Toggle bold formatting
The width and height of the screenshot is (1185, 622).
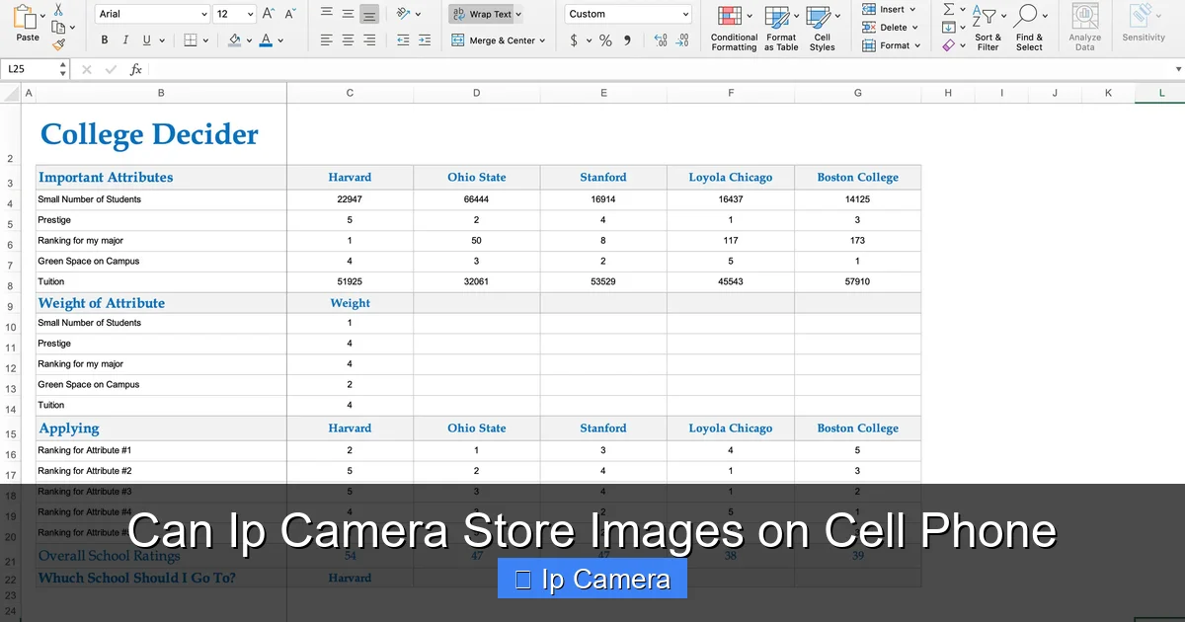coord(105,40)
